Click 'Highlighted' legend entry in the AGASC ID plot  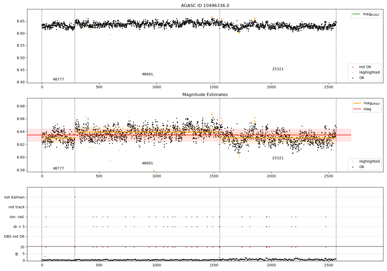(x=369, y=73)
